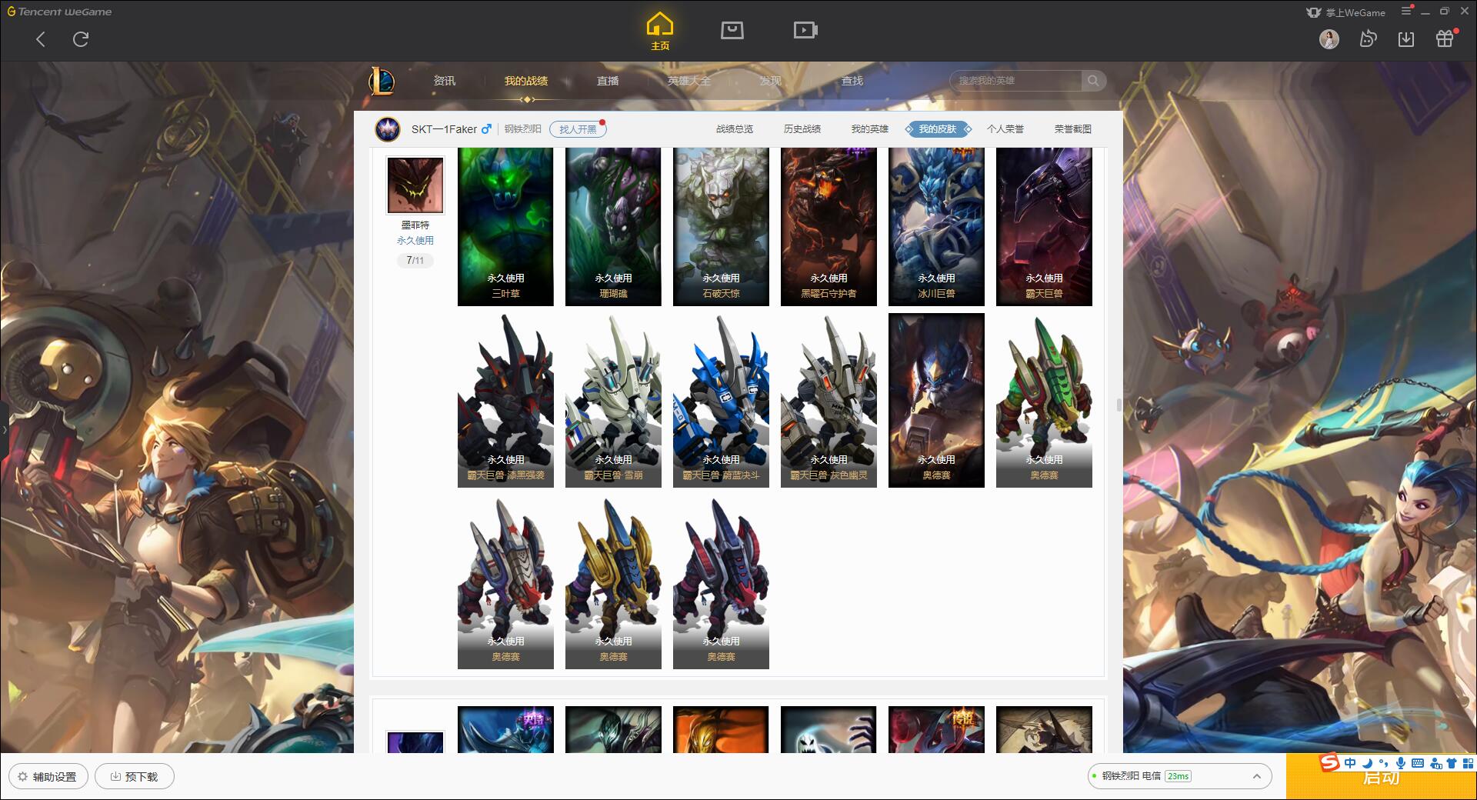1477x800 pixels.
Task: Focus the 搜索我的英雄 search field
Action: coord(1015,81)
